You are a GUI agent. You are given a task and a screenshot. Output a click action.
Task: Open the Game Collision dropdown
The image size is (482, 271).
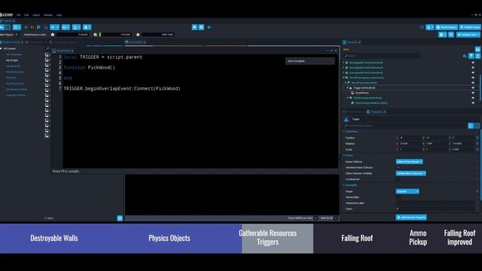[409, 162]
